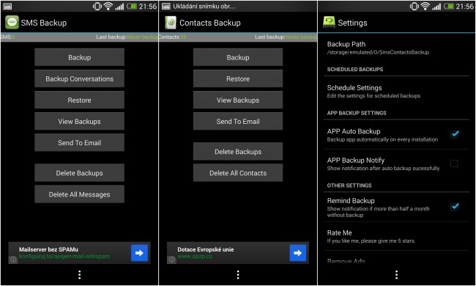The image size is (476, 286).
Task: Tap Backup button in SMS Backup
Action: click(x=80, y=57)
